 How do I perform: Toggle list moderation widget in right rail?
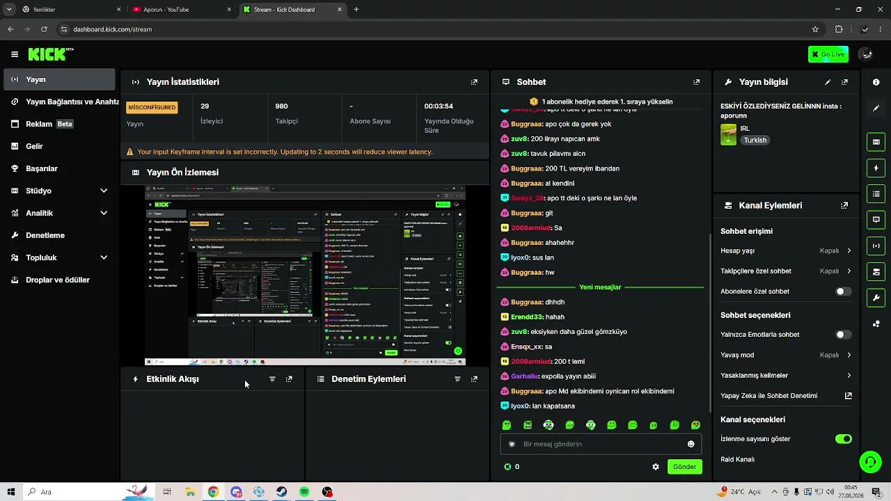click(876, 193)
